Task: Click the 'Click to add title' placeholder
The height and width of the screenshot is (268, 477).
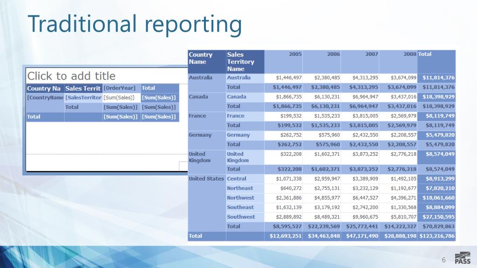Action: pos(71,76)
